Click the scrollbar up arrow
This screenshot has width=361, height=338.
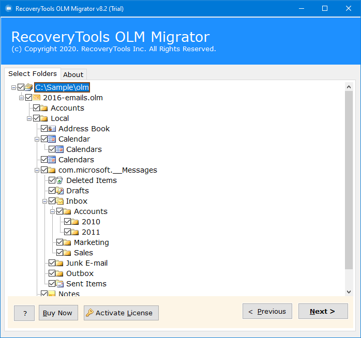tap(349, 87)
